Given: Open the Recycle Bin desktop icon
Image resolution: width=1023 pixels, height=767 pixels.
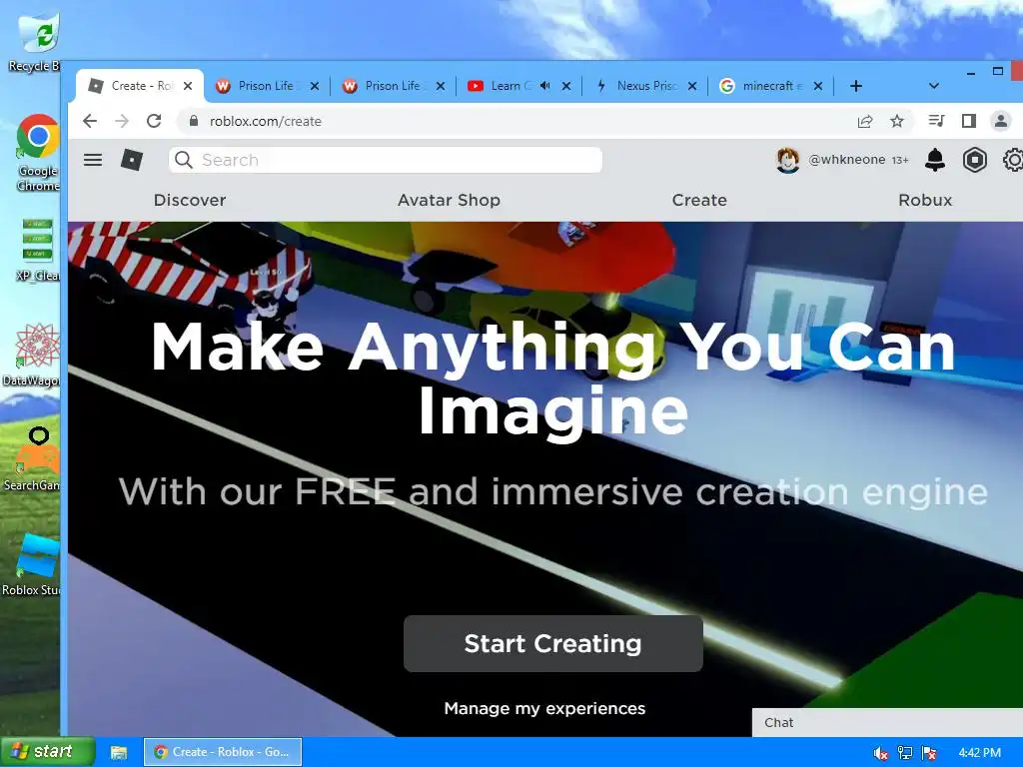Looking at the screenshot, I should point(36,41).
